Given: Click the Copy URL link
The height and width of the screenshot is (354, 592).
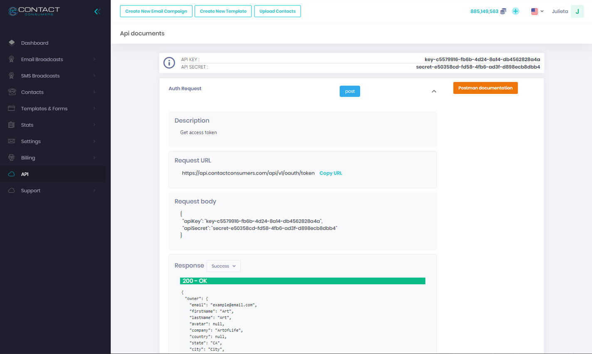Looking at the screenshot, I should coord(331,173).
